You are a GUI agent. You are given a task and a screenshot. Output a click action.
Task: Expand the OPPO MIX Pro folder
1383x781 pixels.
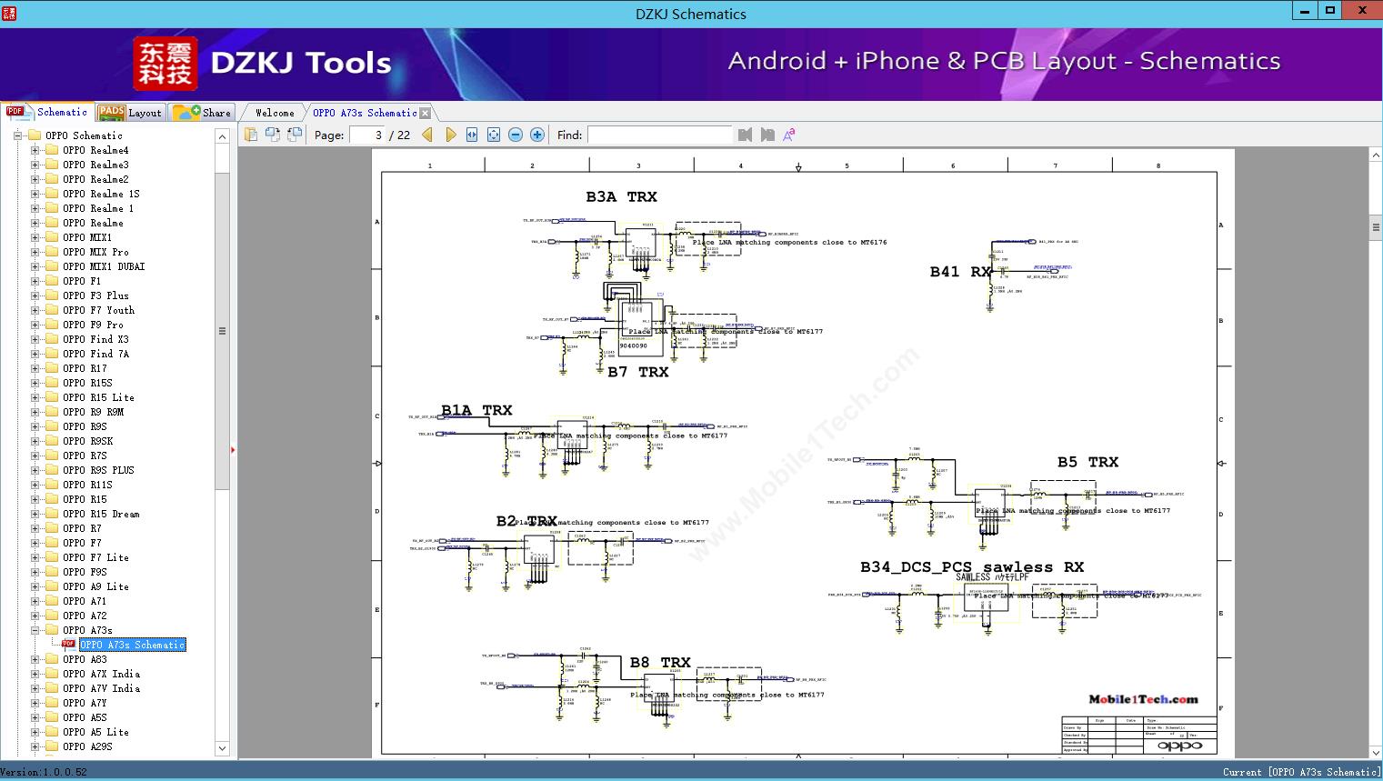35,252
